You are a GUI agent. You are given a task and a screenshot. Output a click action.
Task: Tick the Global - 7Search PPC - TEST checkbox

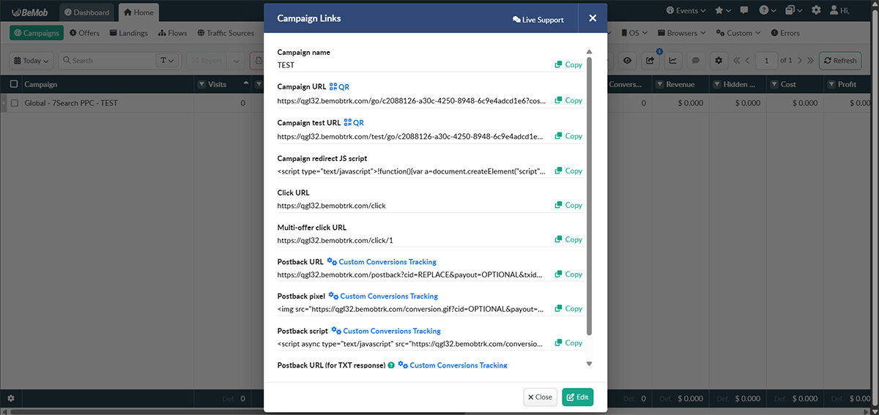[14, 103]
